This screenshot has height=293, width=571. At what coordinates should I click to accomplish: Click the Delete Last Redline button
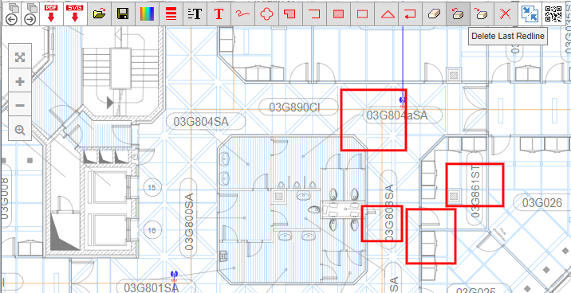click(458, 14)
